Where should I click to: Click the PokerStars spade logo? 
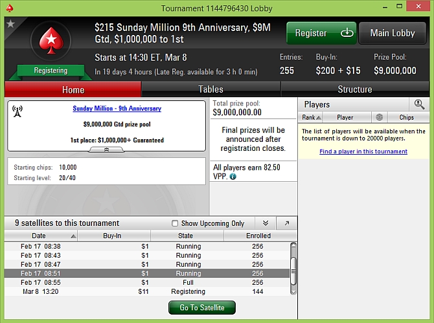point(51,41)
